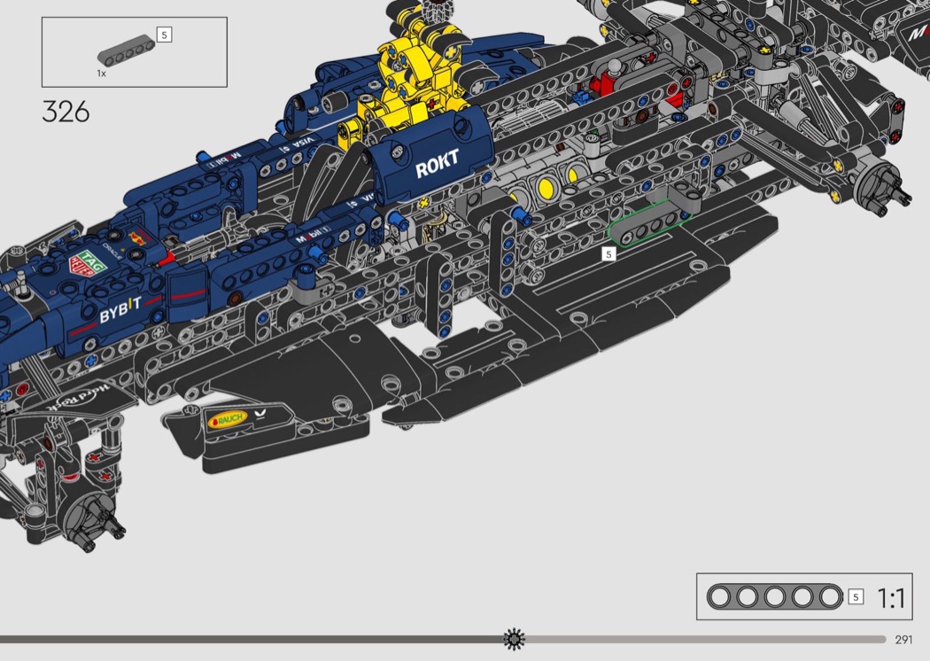Select the step number 326
The height and width of the screenshot is (661, 930).
point(66,113)
